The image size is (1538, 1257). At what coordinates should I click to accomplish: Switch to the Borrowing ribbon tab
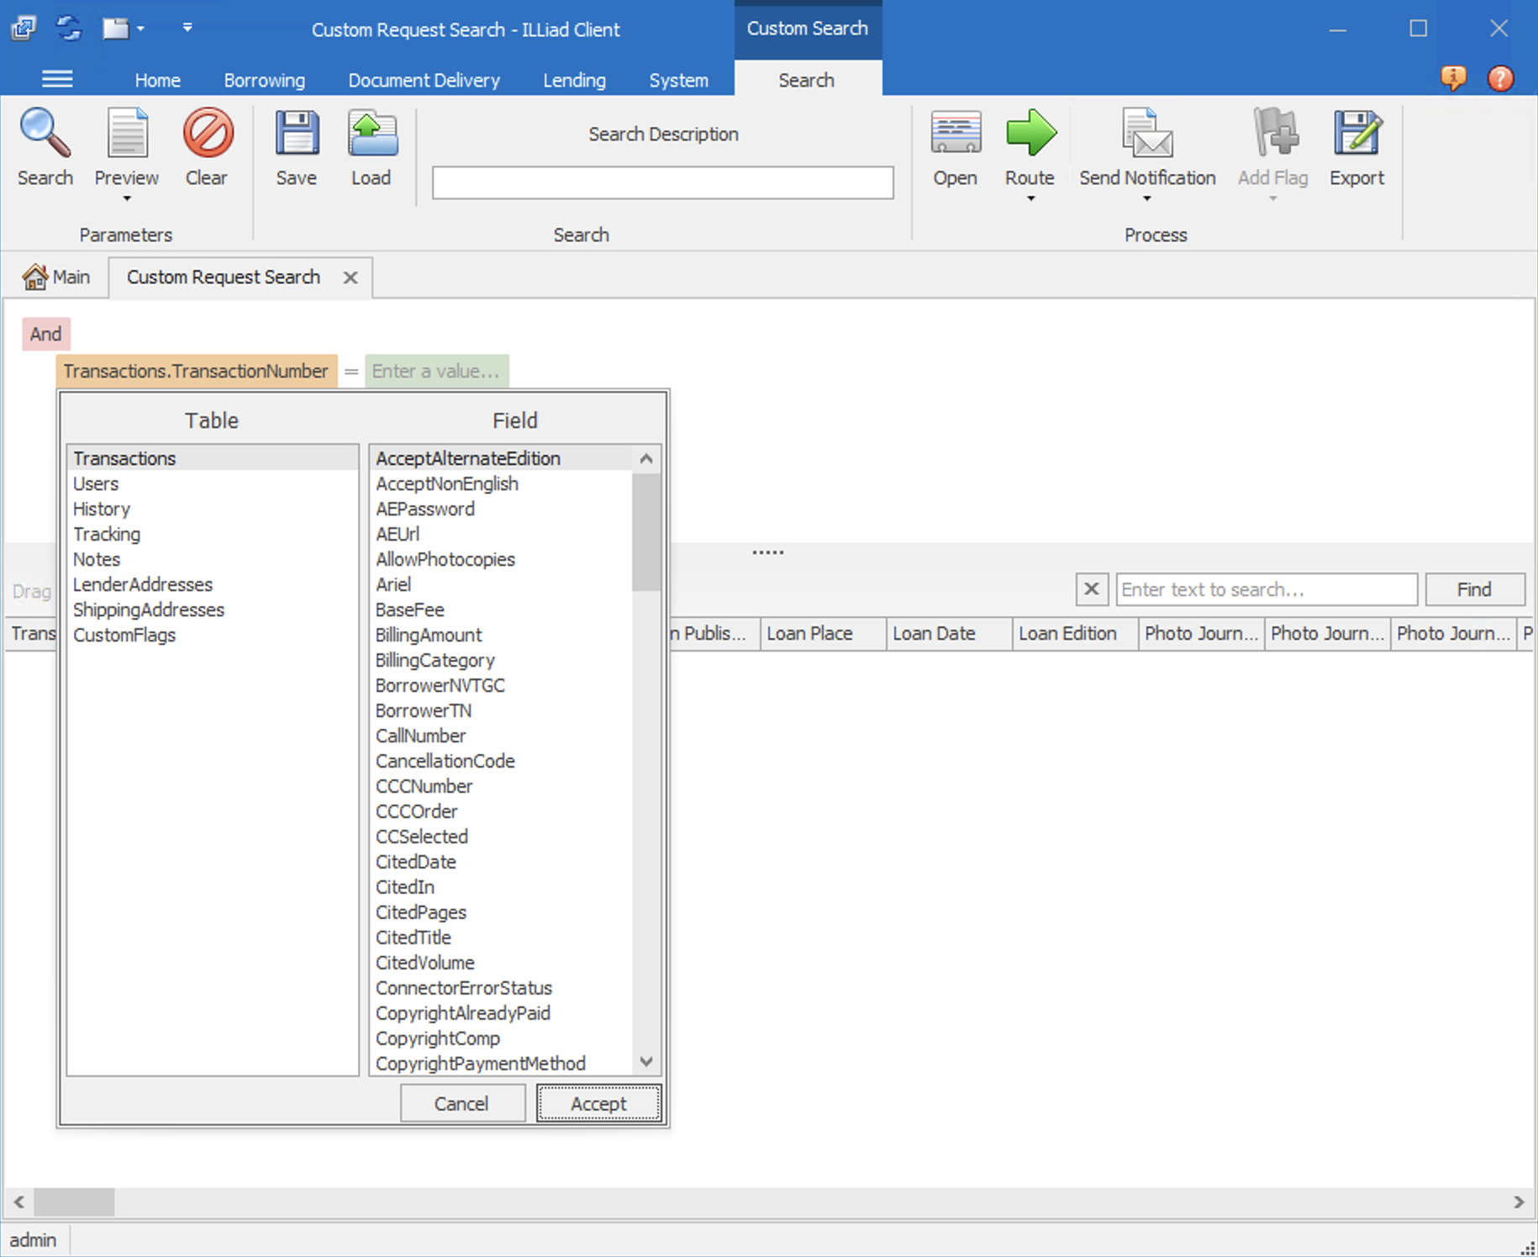tap(264, 80)
